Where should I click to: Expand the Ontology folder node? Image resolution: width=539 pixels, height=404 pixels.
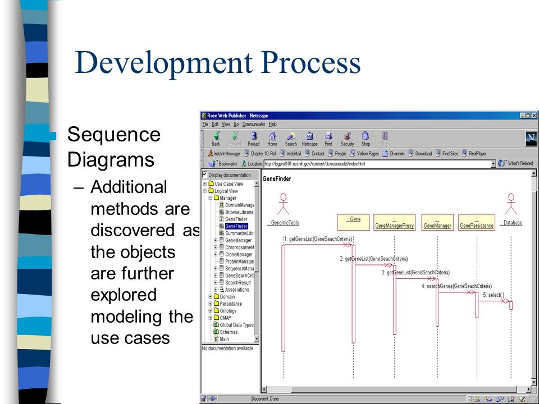210,310
